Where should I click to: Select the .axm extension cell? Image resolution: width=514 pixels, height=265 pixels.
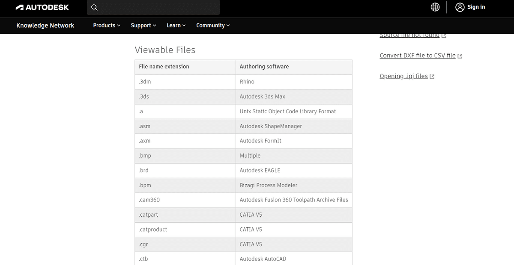185,141
